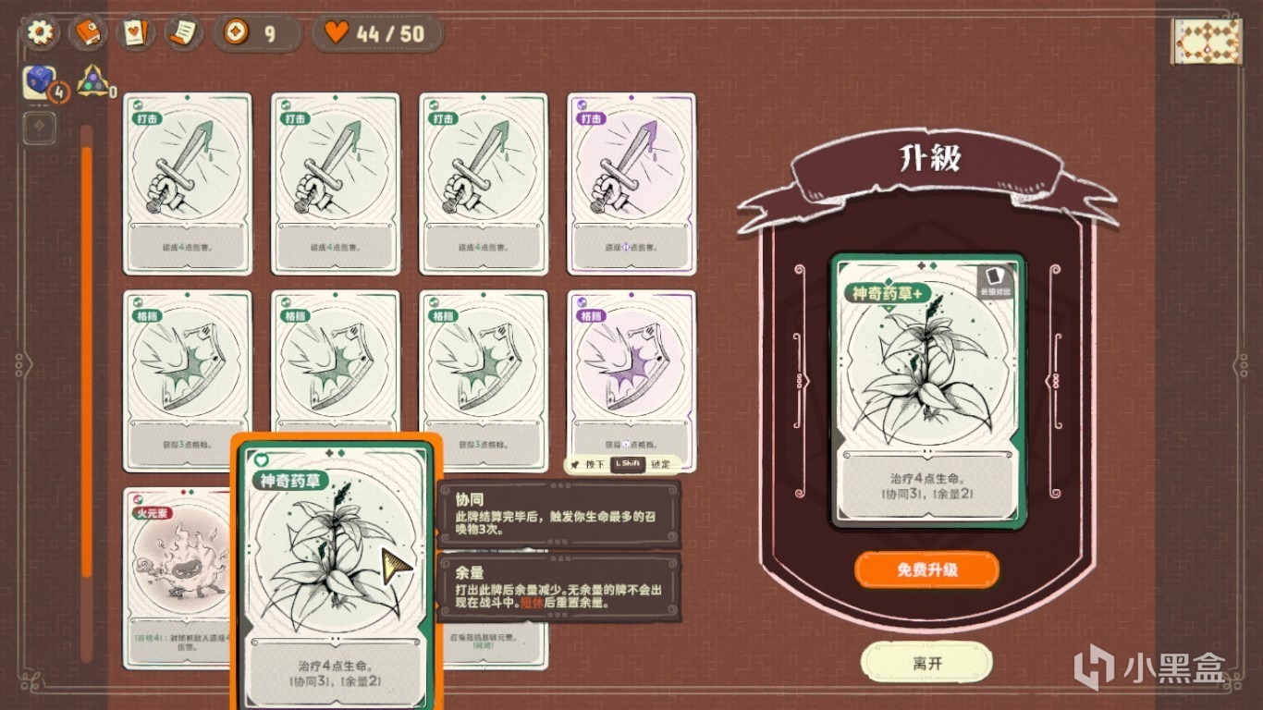Click the triangle element orbs icon
Viewport: 1263px width, 710px height.
[x=92, y=81]
